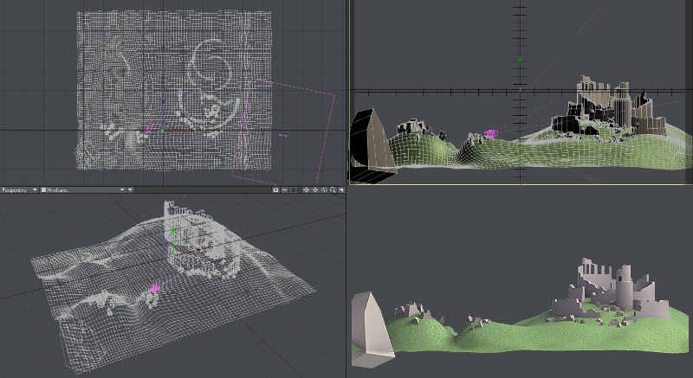Select the magenta light in perspective wireframe view
This screenshot has height=378, width=693.
click(x=156, y=287)
